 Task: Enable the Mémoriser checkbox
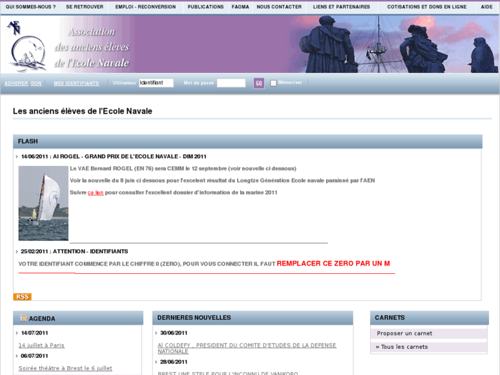click(x=273, y=83)
